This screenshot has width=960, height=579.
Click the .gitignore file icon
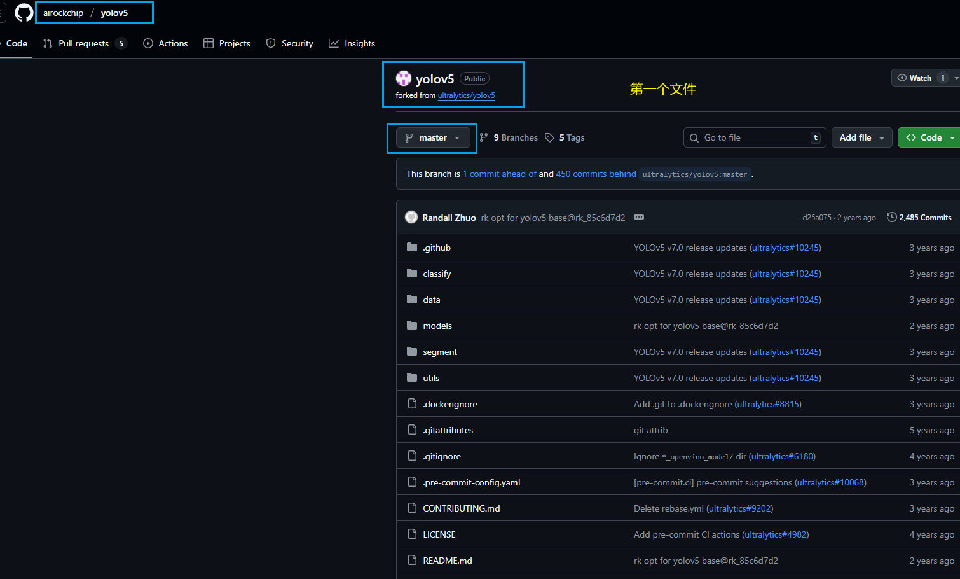click(x=412, y=456)
